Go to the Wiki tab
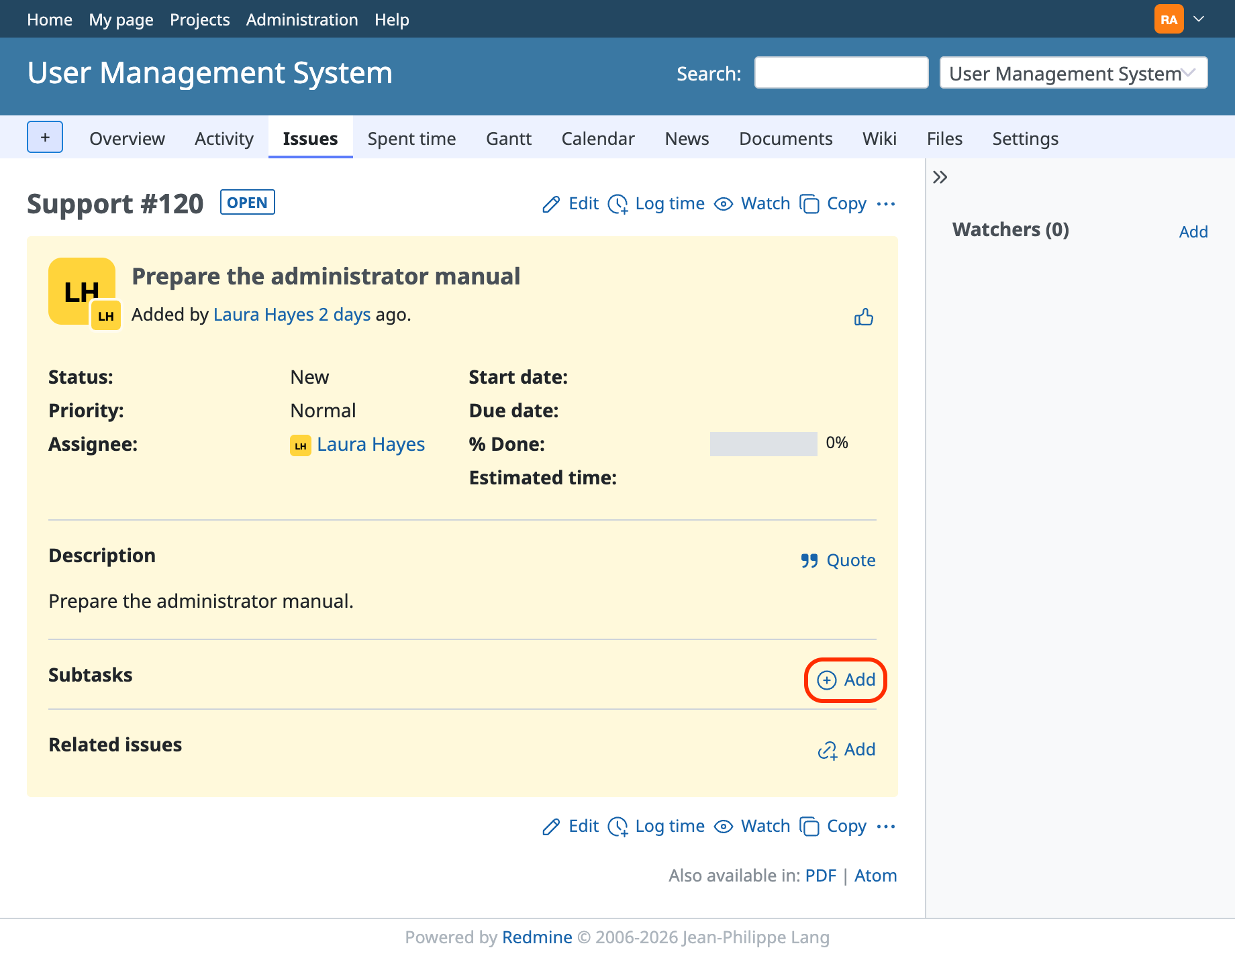 879,138
